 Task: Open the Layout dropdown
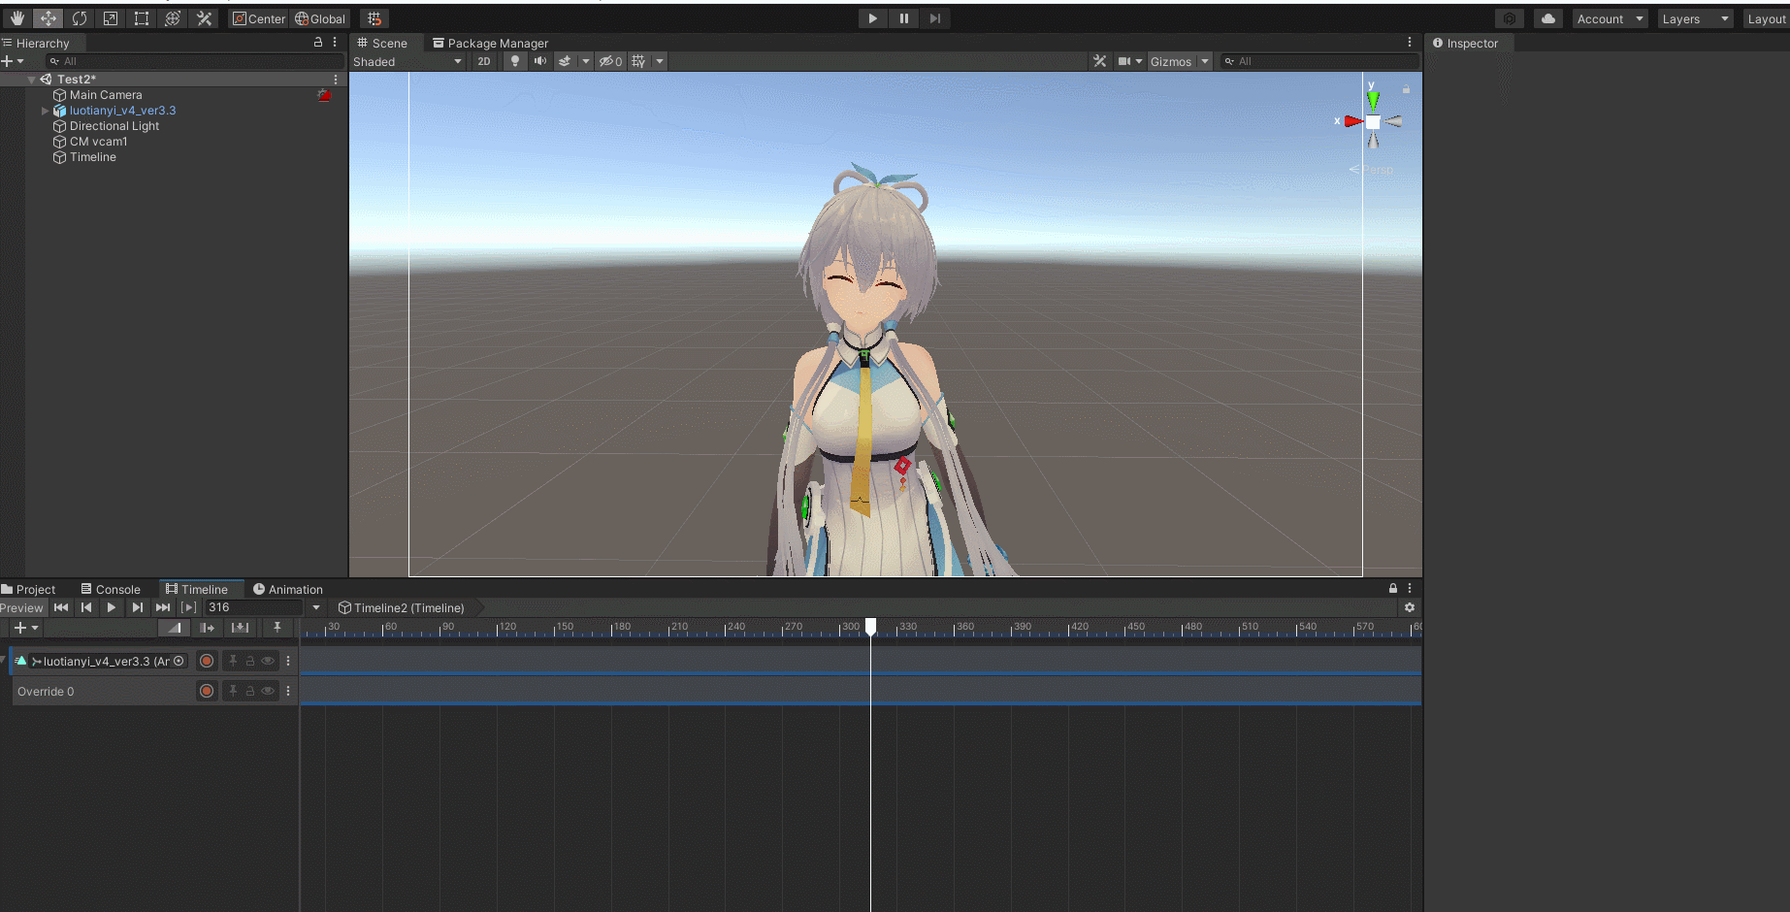pos(1766,18)
